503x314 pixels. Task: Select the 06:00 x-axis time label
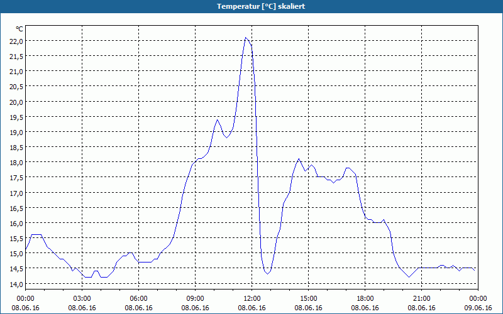[138, 298]
